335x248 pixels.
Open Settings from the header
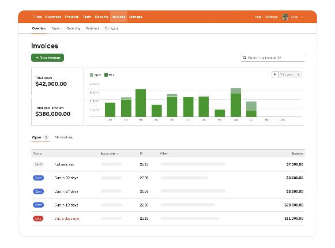(x=271, y=17)
